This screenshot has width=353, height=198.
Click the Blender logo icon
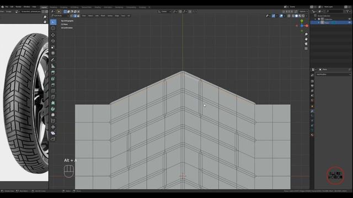(2, 7)
